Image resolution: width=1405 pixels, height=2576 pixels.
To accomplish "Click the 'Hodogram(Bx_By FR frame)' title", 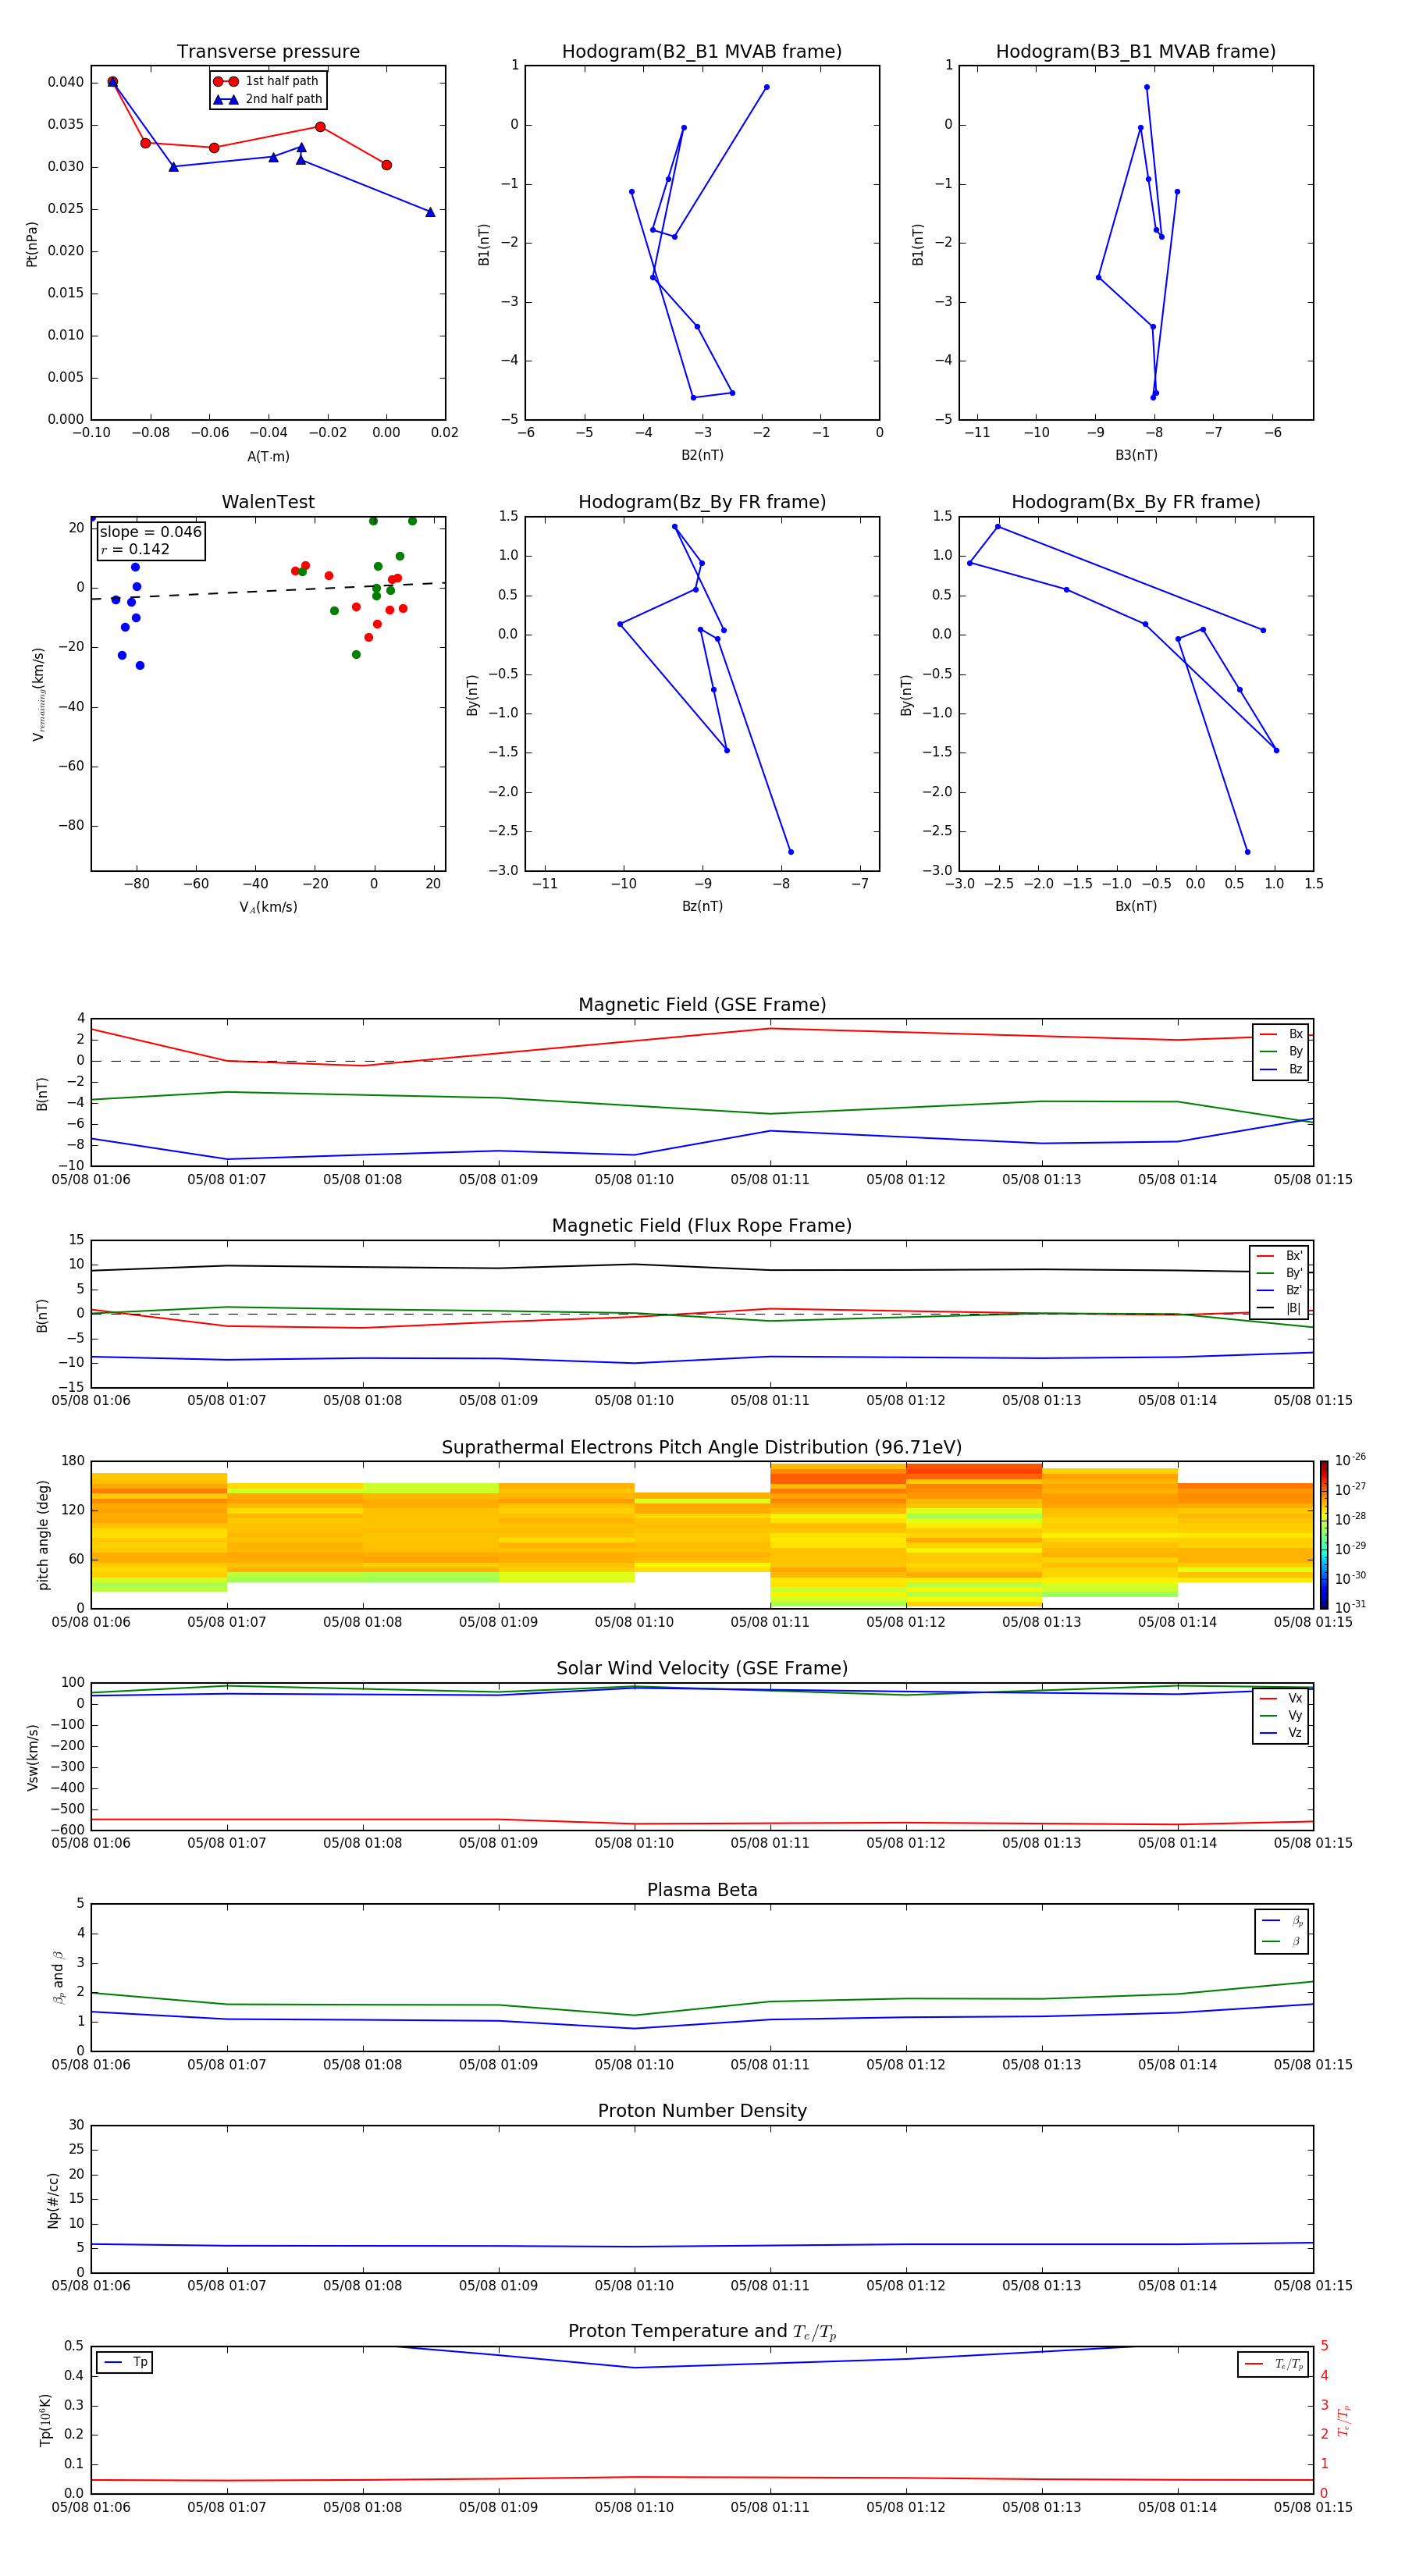I will pyautogui.click(x=1136, y=502).
